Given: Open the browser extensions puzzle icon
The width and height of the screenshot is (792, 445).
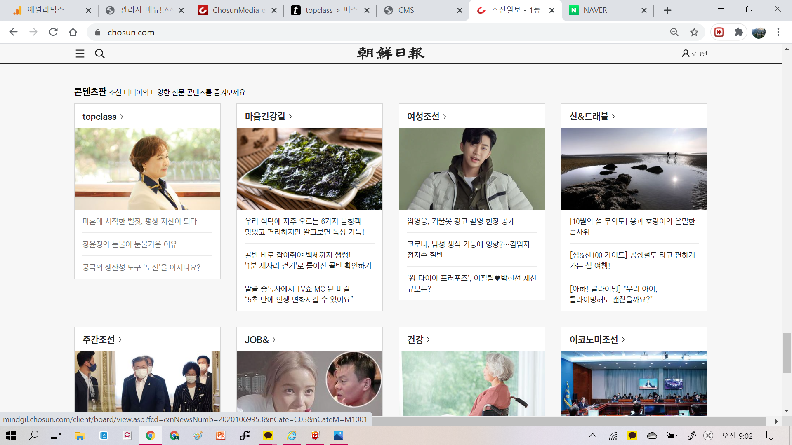Looking at the screenshot, I should pyautogui.click(x=738, y=32).
